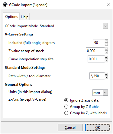The height and width of the screenshot is (134, 113).
Task: Increment Z value at top of stock
Action: click(106, 49)
